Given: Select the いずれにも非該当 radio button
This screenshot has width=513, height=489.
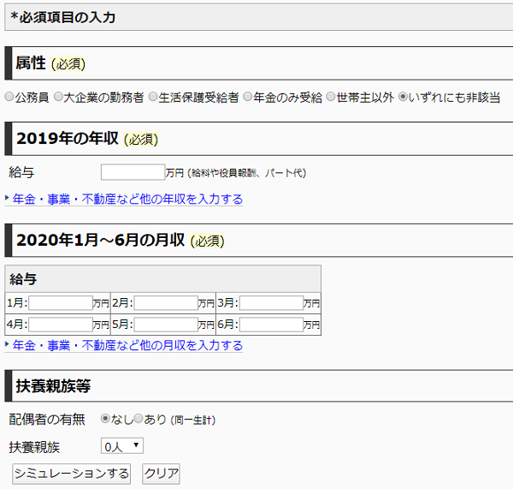Looking at the screenshot, I should click(404, 97).
